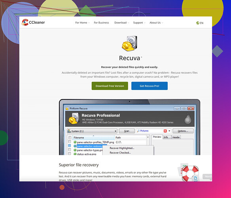Click the globe language icon
This screenshot has height=198, width=231.
click(x=198, y=23)
